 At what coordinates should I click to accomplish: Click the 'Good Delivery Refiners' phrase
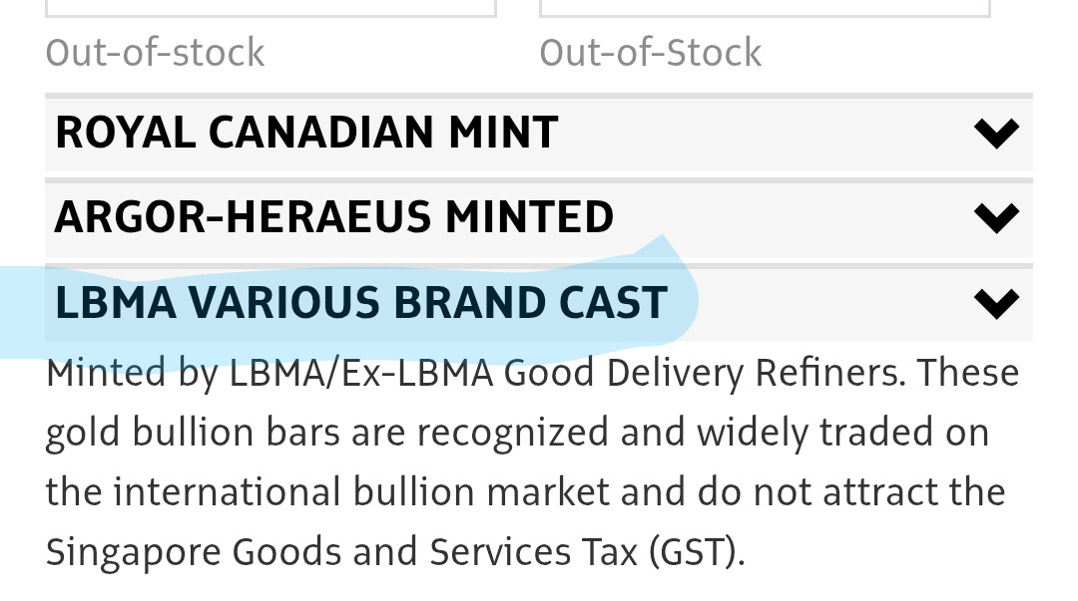[x=707, y=374]
